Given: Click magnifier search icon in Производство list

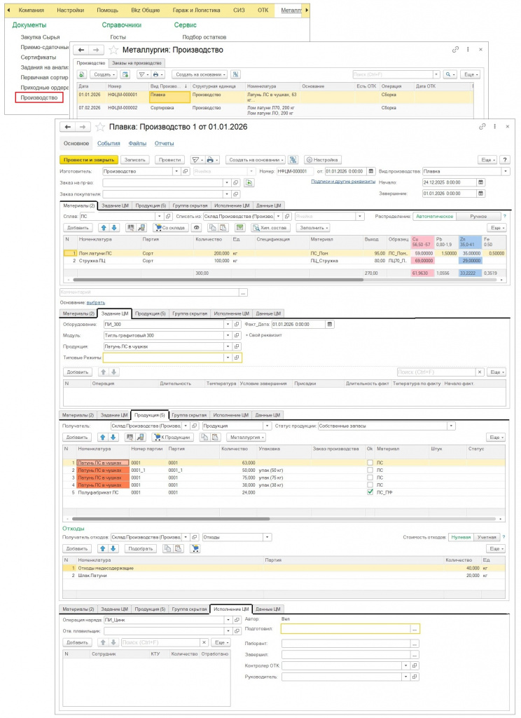Looking at the screenshot, I should click(450, 74).
